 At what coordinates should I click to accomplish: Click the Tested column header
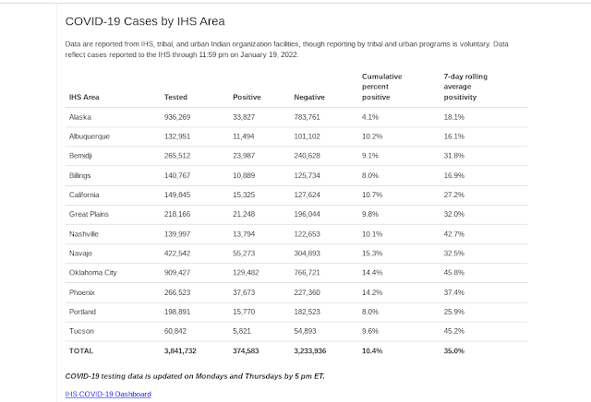(x=175, y=97)
